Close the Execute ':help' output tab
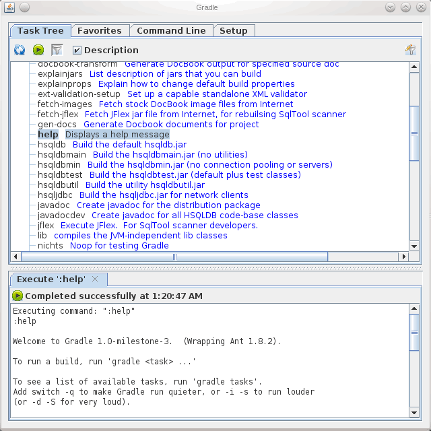The image size is (431, 431). pos(95,279)
